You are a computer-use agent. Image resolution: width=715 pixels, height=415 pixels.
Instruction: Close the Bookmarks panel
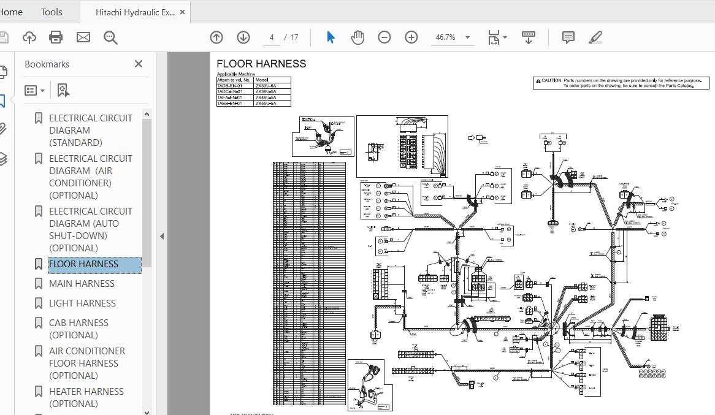(139, 64)
